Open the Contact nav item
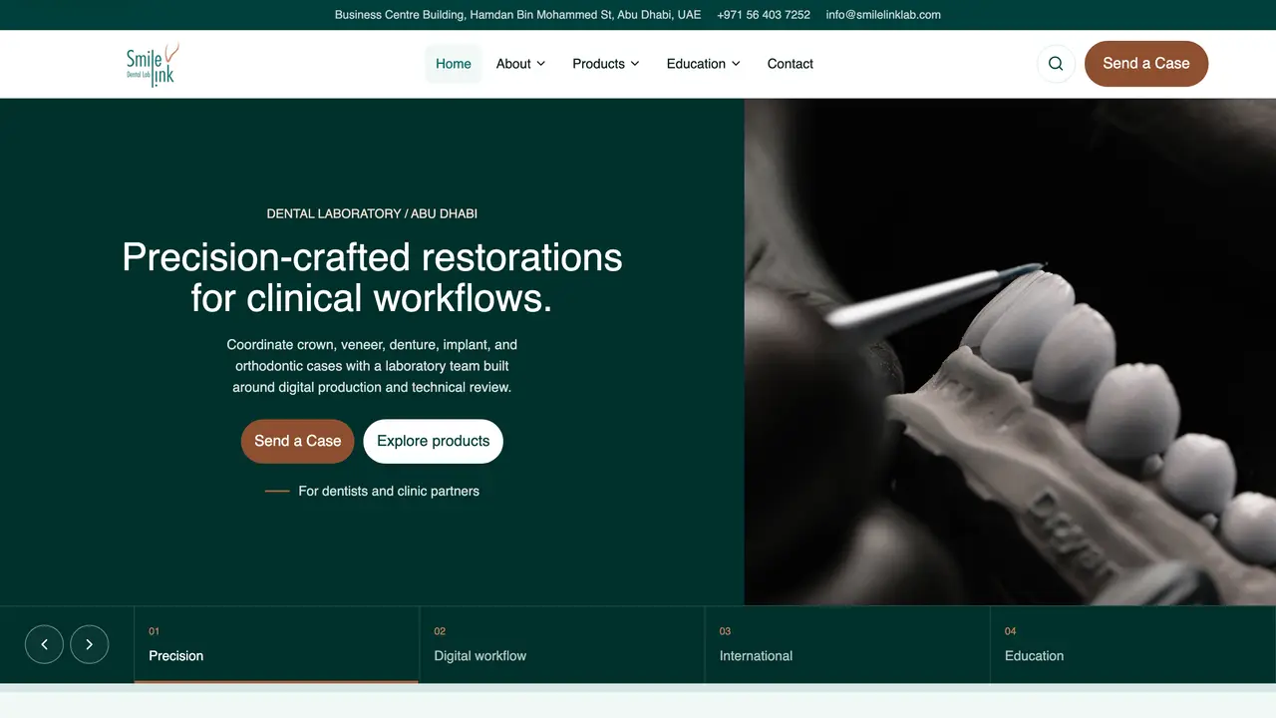This screenshot has height=718, width=1276. [x=791, y=64]
